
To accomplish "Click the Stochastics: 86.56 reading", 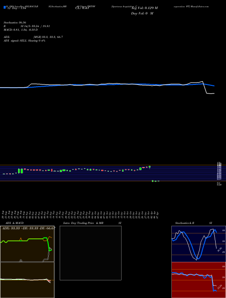I will point(14,23).
